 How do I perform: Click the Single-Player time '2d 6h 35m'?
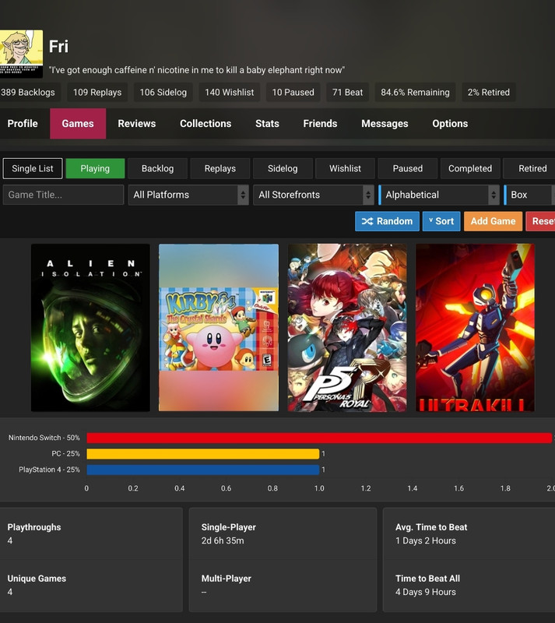[x=223, y=540]
